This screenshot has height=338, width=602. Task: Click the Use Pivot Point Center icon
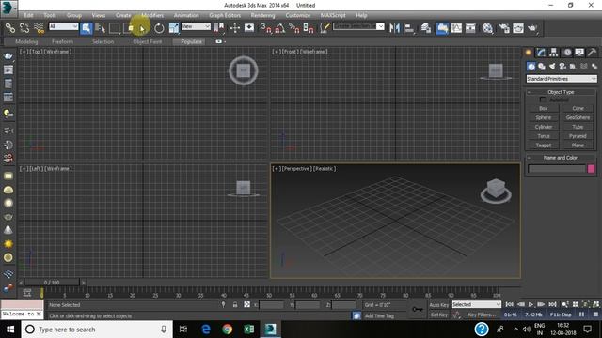(218, 28)
